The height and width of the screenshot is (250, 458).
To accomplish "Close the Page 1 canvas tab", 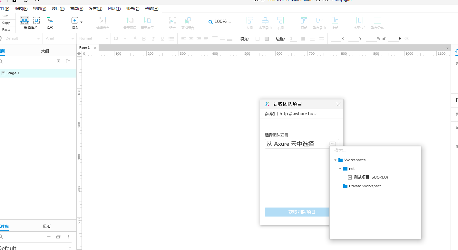I will click(95, 48).
